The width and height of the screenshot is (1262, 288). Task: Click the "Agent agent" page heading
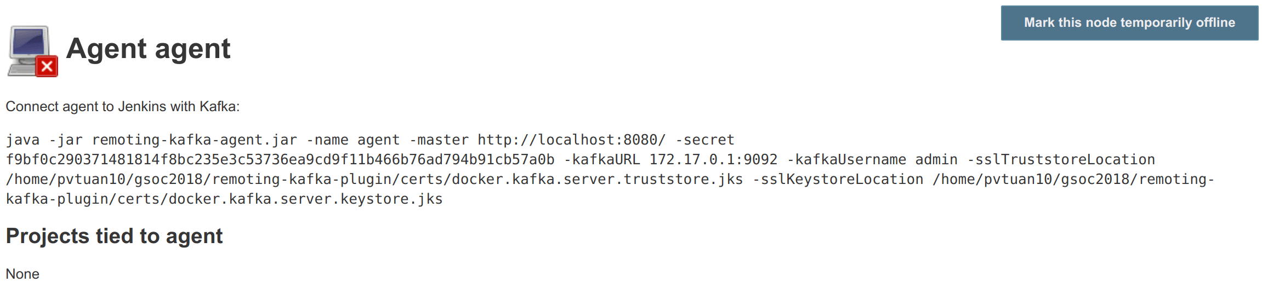point(148,49)
